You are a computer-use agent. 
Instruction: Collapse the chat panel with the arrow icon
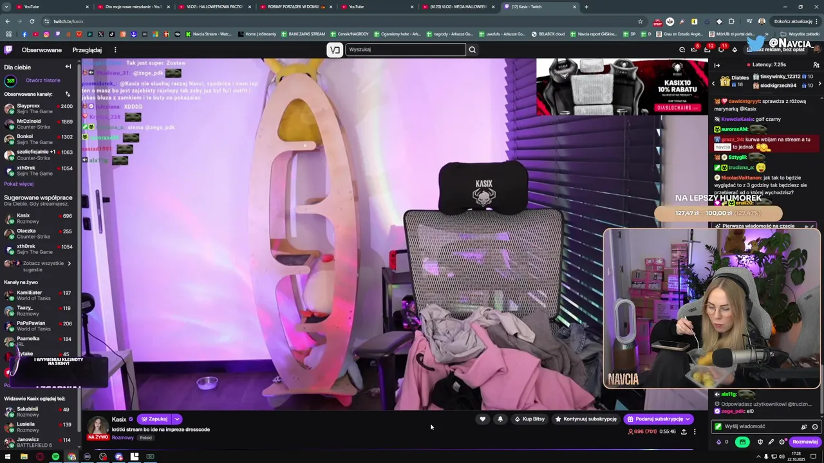[717, 65]
